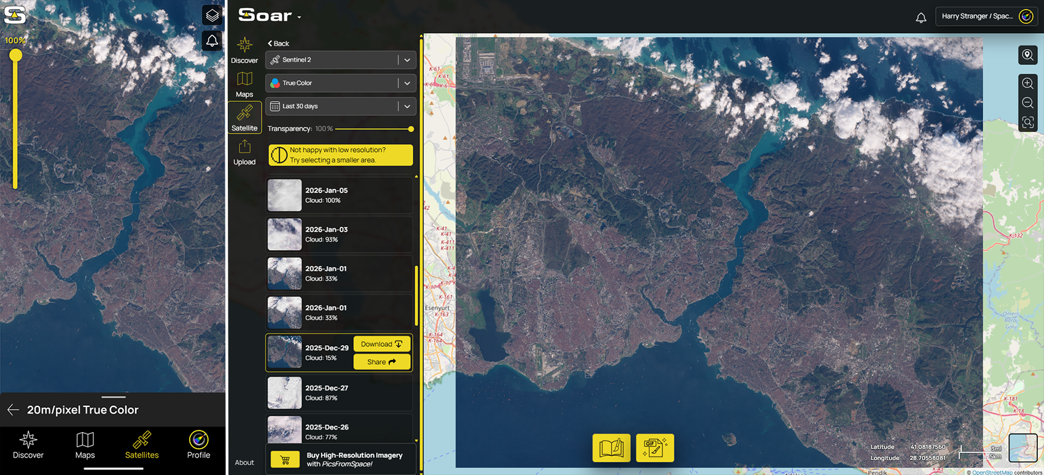Click the Share button
This screenshot has width=1044, height=475.
(x=381, y=362)
